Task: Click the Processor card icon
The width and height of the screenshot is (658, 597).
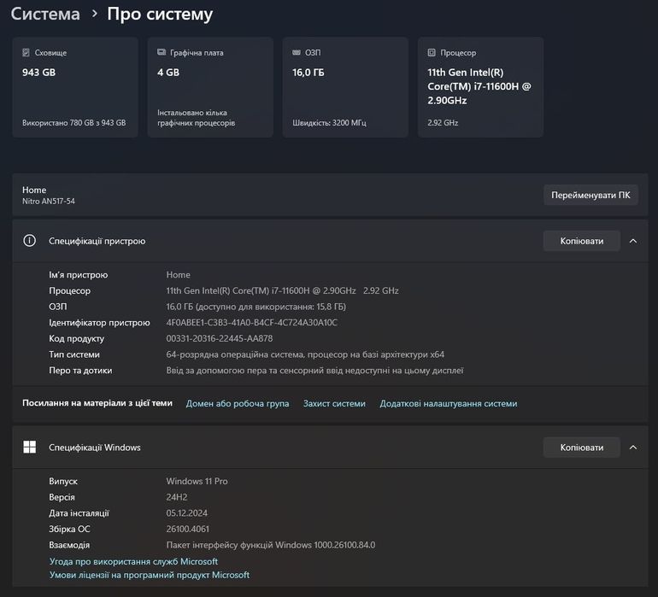Action: pyautogui.click(x=432, y=53)
